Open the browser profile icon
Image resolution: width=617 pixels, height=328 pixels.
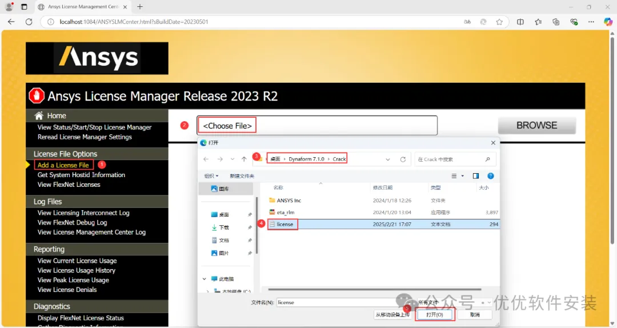coord(9,7)
